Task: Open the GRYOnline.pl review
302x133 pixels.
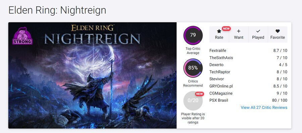Action: click(x=248, y=86)
